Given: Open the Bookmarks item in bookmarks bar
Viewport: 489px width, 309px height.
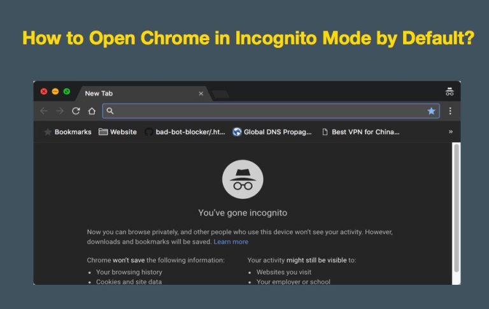Looking at the screenshot, I should [x=67, y=132].
